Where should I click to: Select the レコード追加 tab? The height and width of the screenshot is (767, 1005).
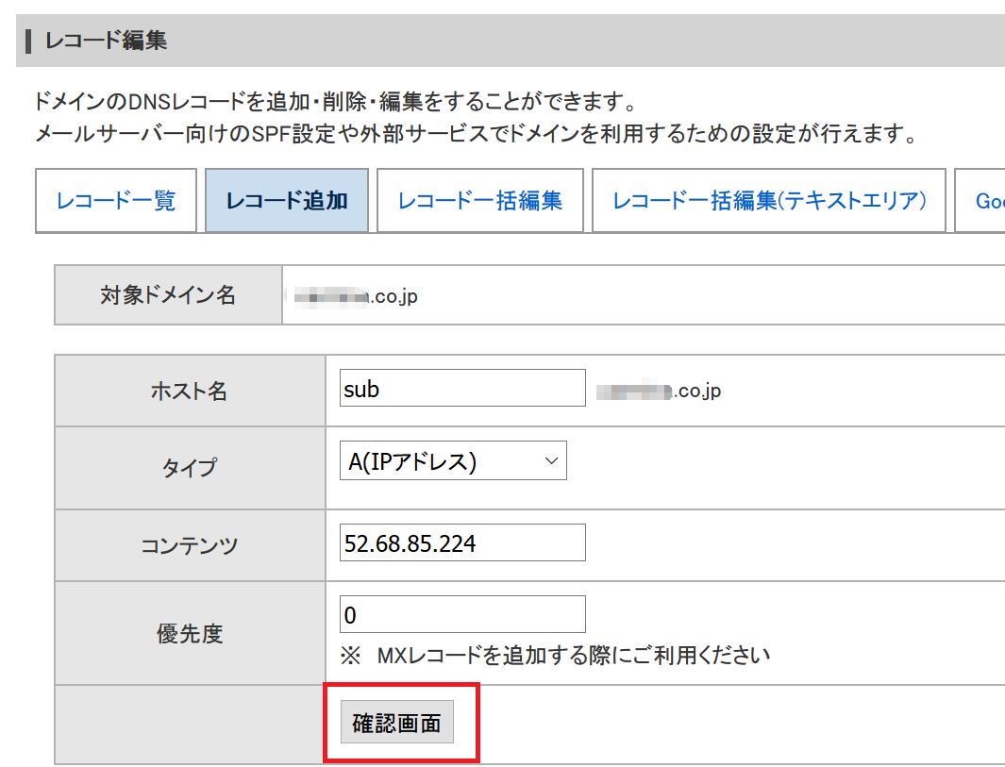(x=287, y=201)
